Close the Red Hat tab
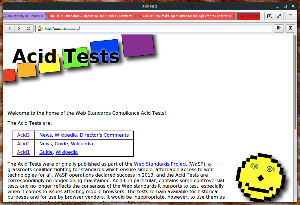Image resolution: width=300 pixels, height=205 pixels. click(x=234, y=16)
